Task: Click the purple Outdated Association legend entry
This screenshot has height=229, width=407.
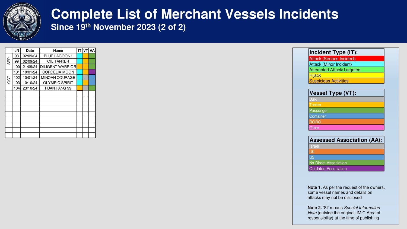Action: (346, 168)
